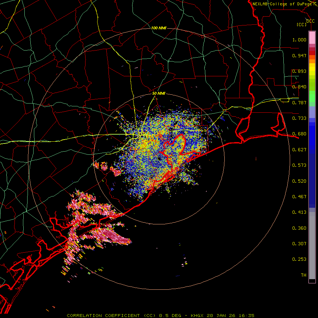Click the [CC] units label
The height and width of the screenshot is (318, 318).
click(x=302, y=24)
